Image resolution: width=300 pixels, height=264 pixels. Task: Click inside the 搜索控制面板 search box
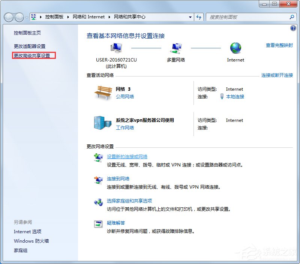point(247,17)
